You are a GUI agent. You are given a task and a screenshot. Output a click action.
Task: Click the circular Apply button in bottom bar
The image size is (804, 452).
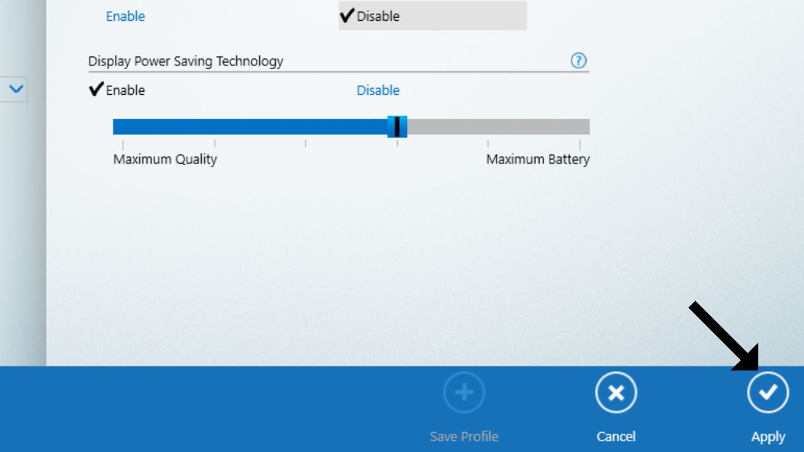click(768, 392)
